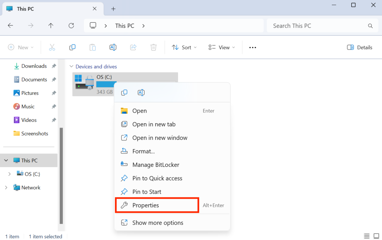
Task: Open the Sort dropdown
Action: 184,48
